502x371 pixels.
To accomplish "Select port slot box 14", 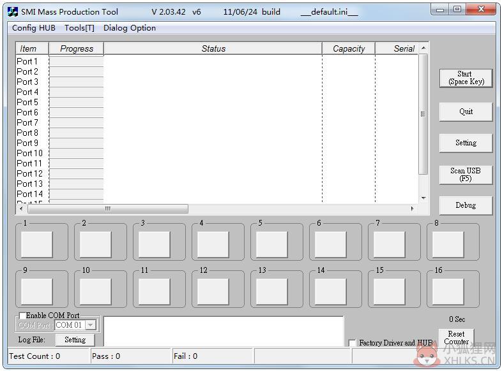I will click(331, 291).
